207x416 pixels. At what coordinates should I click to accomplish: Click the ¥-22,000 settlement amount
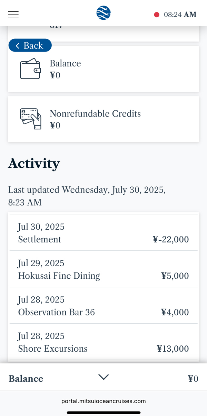171,239
